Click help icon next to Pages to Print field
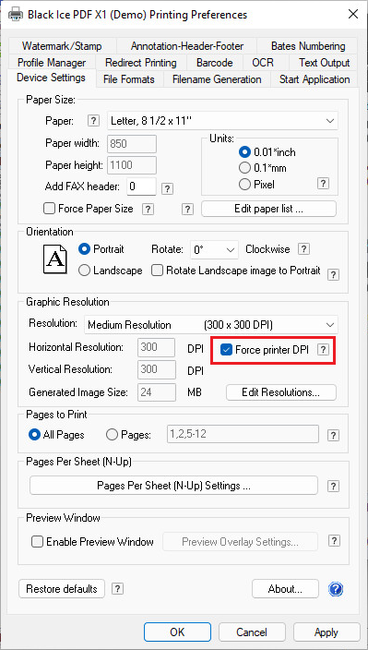Image resolution: width=368 pixels, height=650 pixels. 333,435
